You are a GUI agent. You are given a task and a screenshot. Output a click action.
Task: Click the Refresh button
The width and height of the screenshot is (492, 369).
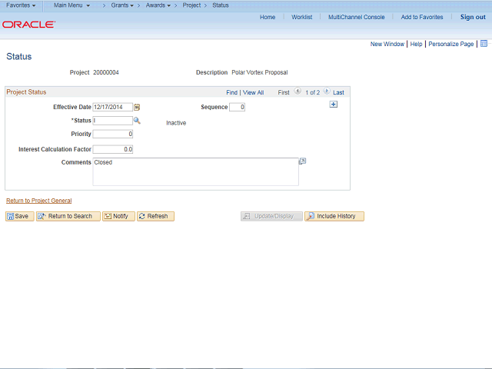[155, 216]
